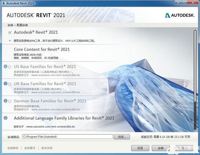Expand Additional Language Family Libraries entry

click(64, 118)
